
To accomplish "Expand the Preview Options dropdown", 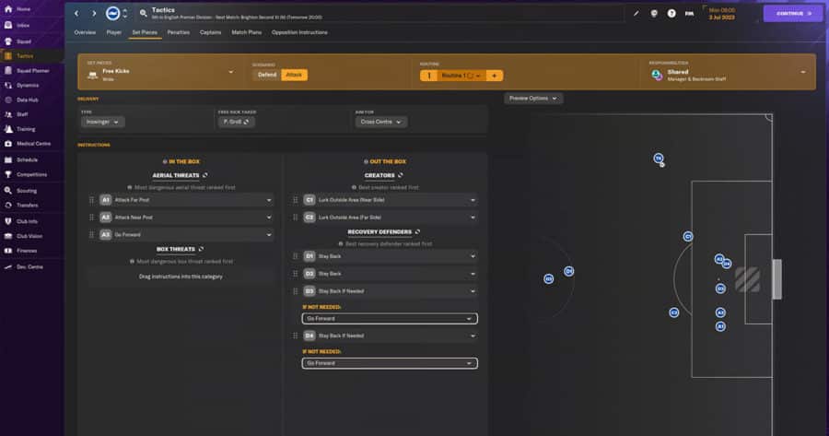I will [533, 99].
